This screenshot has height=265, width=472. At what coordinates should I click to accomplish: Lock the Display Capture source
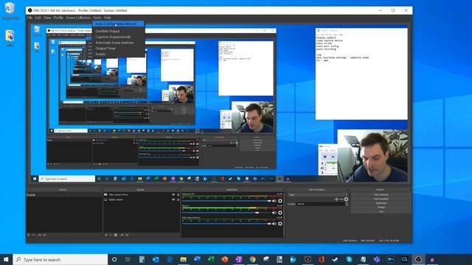tap(178, 199)
